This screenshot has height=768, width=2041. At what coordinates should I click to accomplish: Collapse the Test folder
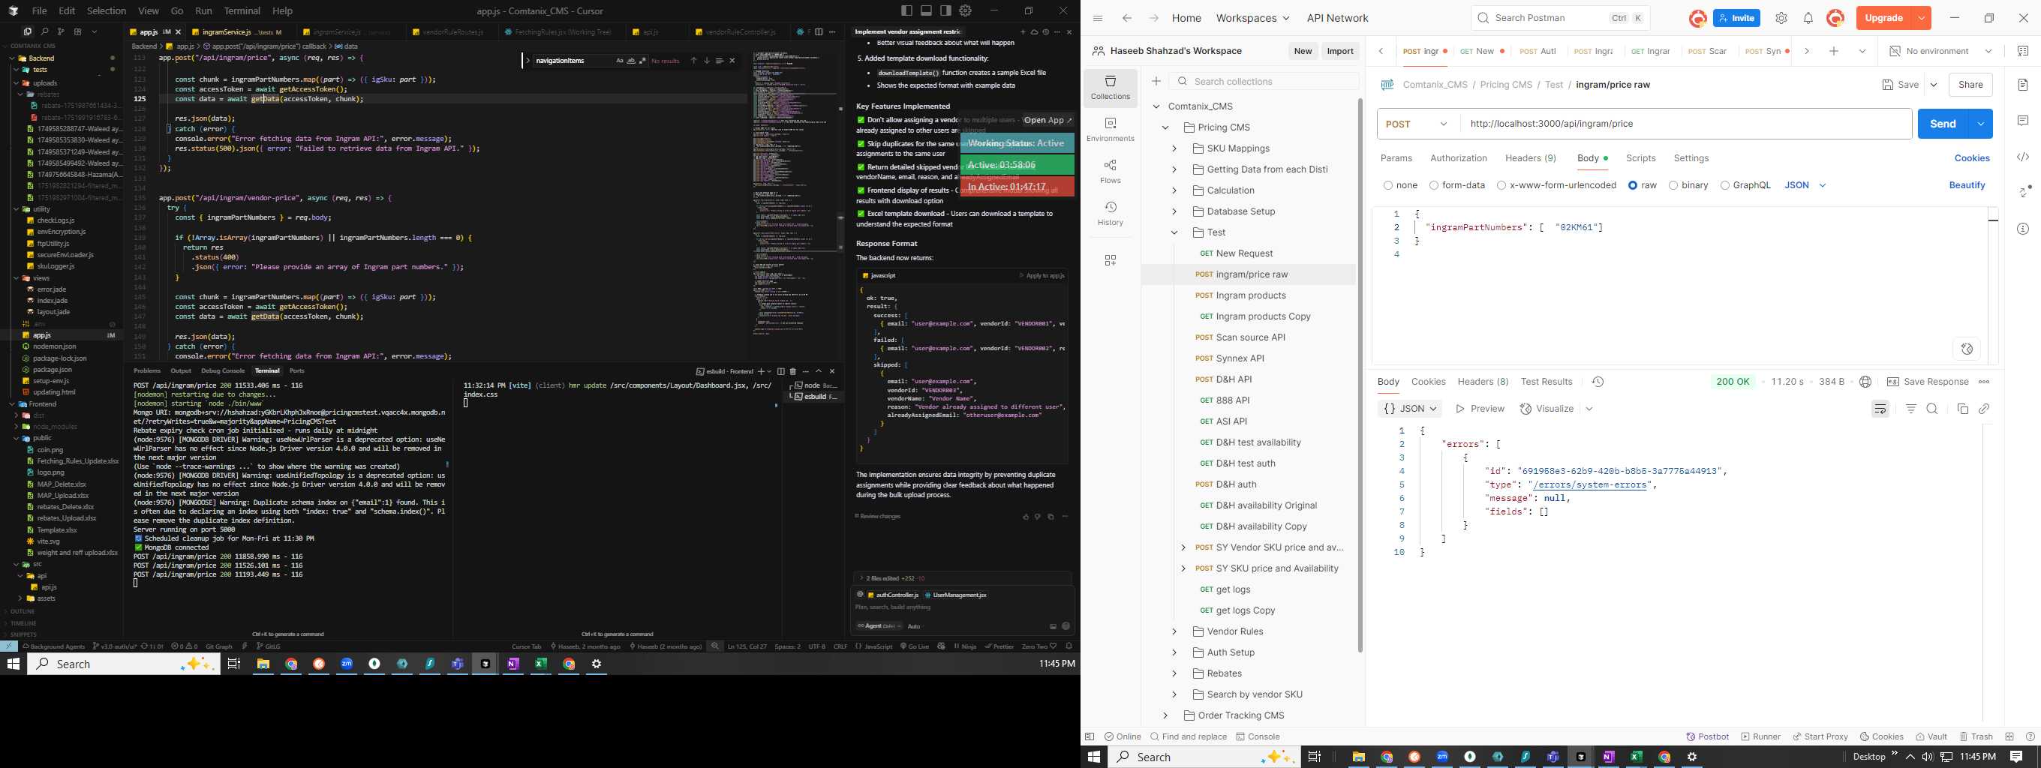pos(1174,232)
